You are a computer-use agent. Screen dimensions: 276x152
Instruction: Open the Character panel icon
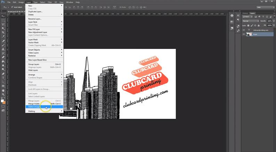(x=238, y=16)
